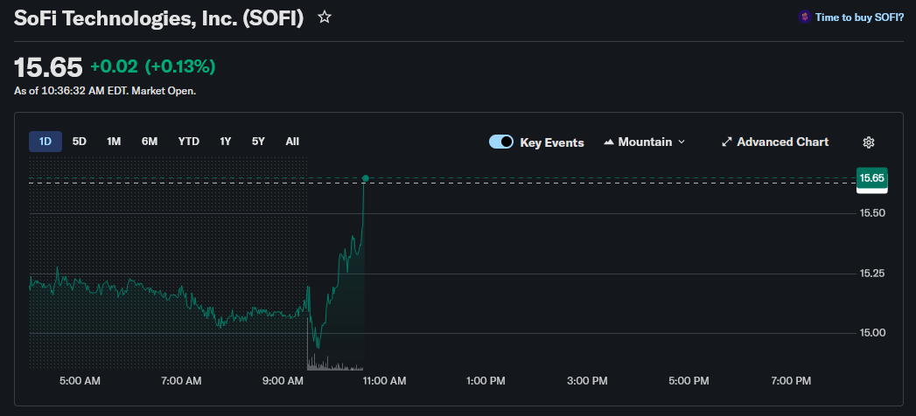Click the 15.00 y-axis label
Viewport: 916px width, 416px height.
click(872, 333)
